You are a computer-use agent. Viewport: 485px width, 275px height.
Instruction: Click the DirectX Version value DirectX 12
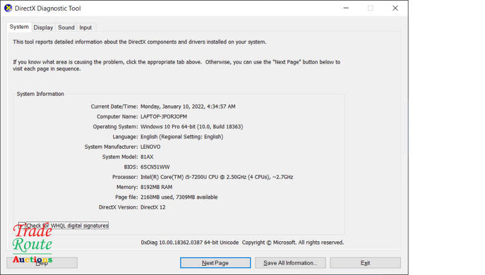[x=153, y=207]
